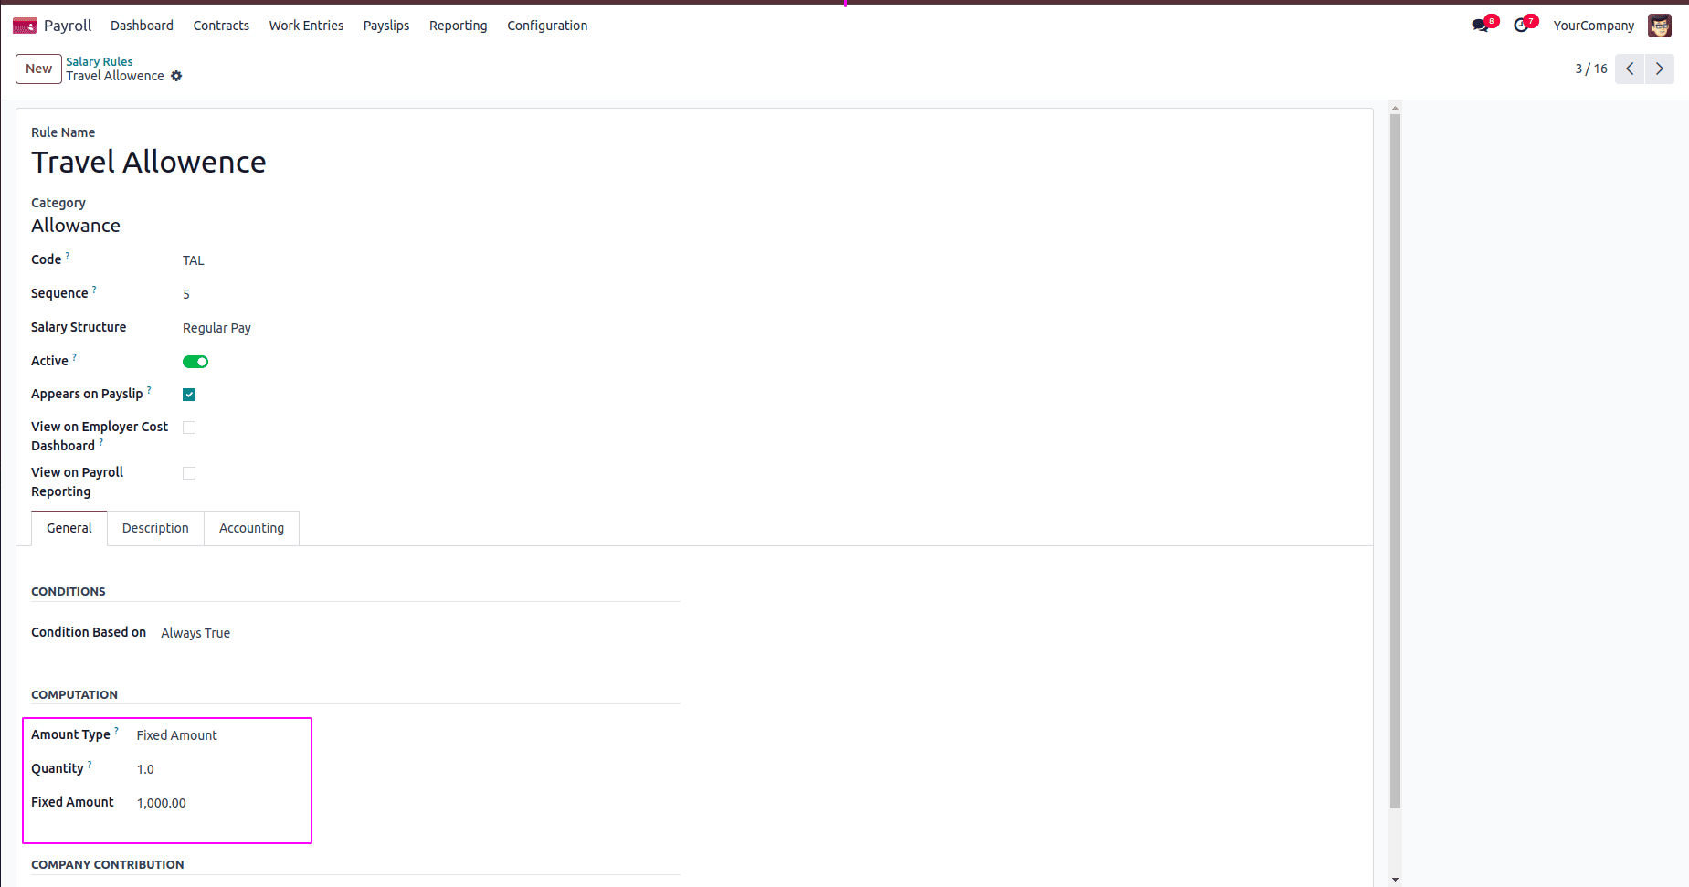Check View on Employer Cost Dashboard box
This screenshot has width=1689, height=887.
pos(189,428)
